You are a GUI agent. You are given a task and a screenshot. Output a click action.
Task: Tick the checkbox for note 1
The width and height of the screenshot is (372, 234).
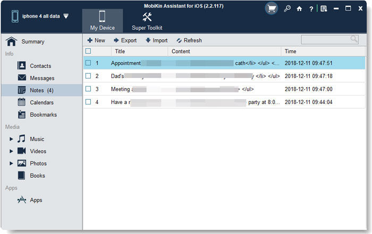coord(89,63)
